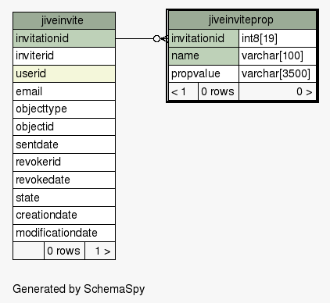Select the creationdate column

64,216
